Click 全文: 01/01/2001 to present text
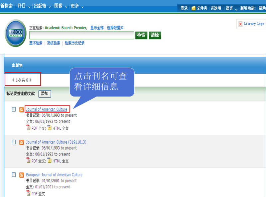The height and width of the screenshot is (197, 266). [x=48, y=187]
